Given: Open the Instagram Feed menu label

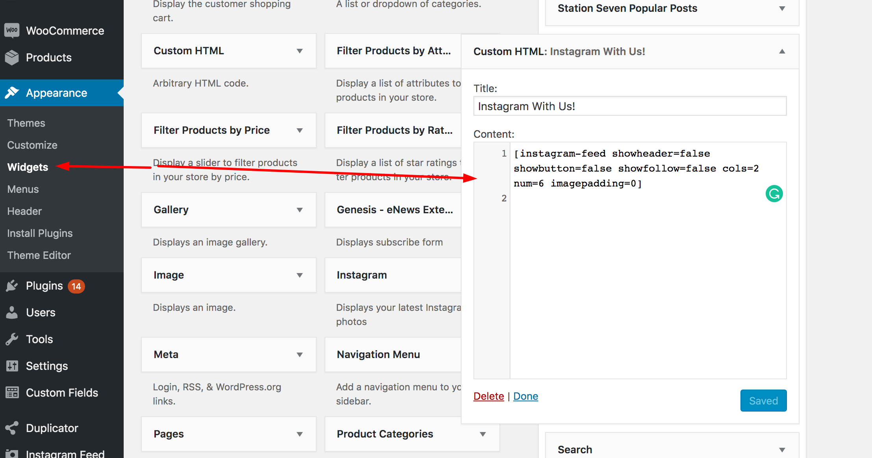Looking at the screenshot, I should (x=65, y=453).
